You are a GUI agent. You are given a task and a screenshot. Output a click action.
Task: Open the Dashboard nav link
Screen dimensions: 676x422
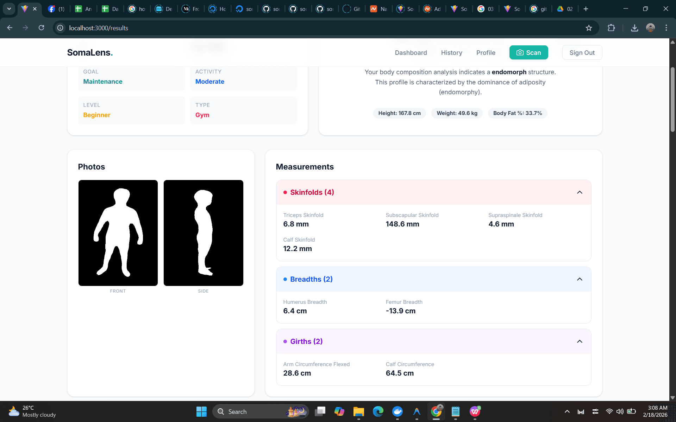click(x=411, y=52)
